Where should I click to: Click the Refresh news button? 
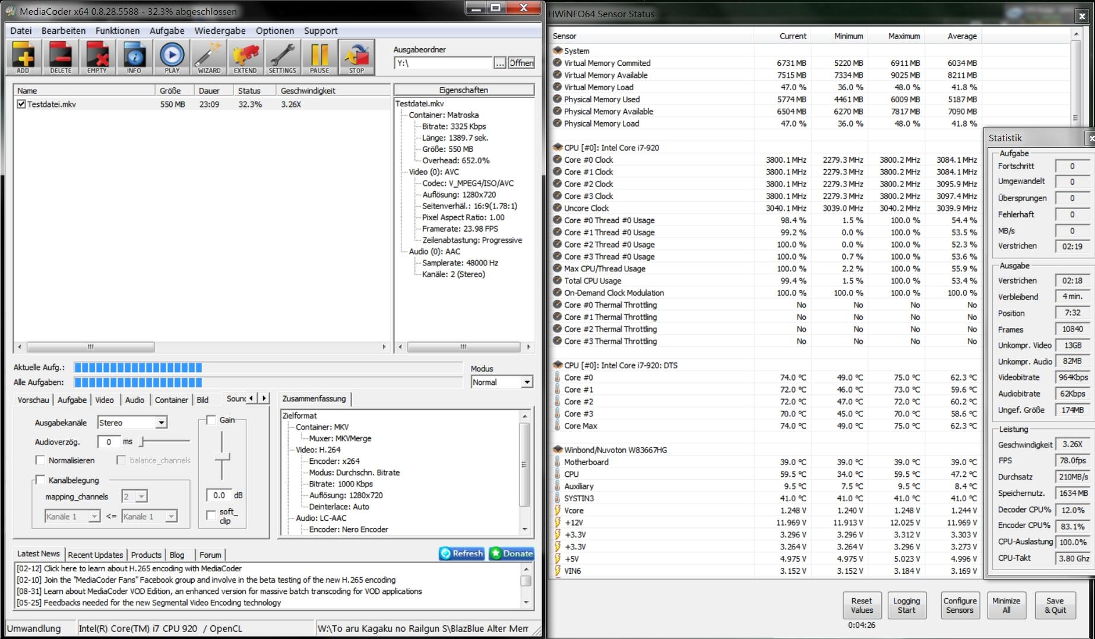coord(461,553)
